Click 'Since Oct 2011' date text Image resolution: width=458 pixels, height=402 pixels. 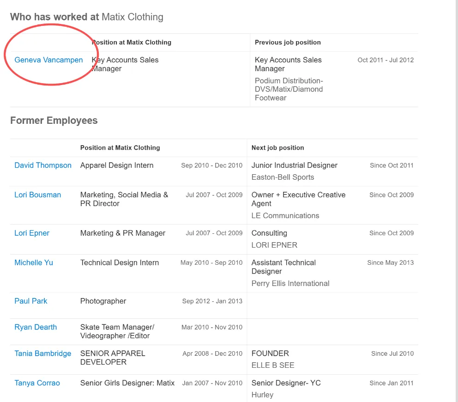click(x=392, y=165)
